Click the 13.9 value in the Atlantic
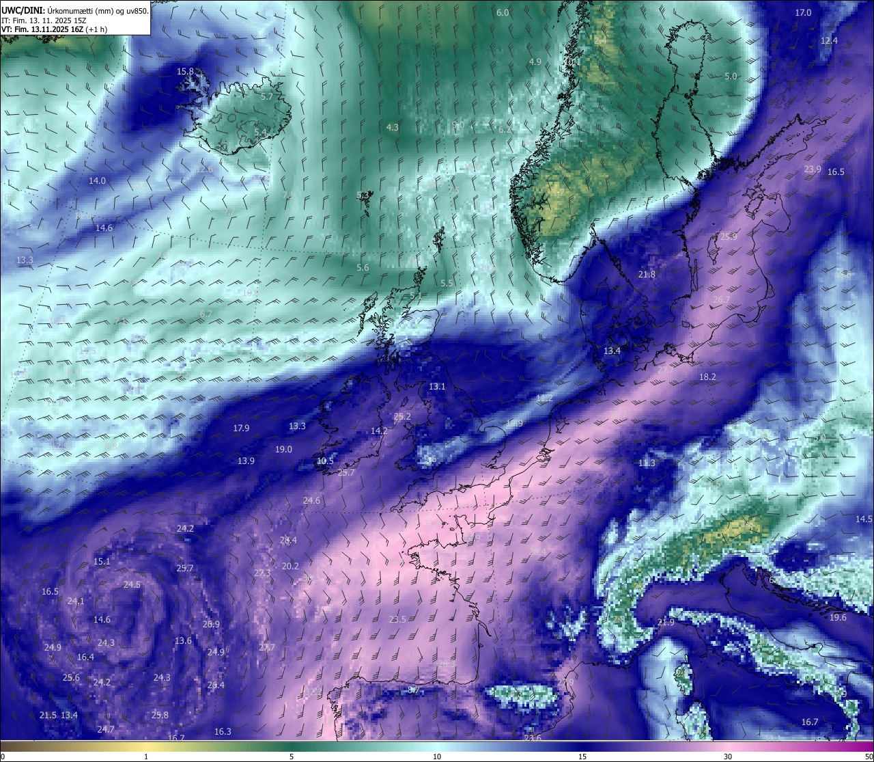Screen dimensions: 874x762 point(246,461)
